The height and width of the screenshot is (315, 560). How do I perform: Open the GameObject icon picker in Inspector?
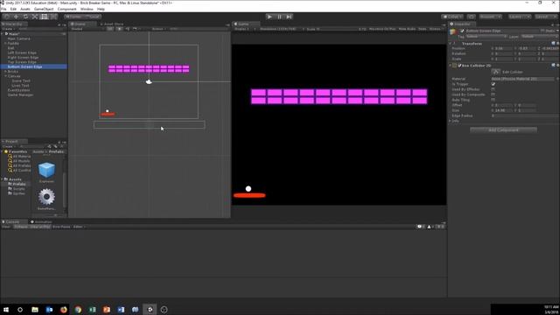tap(453, 31)
